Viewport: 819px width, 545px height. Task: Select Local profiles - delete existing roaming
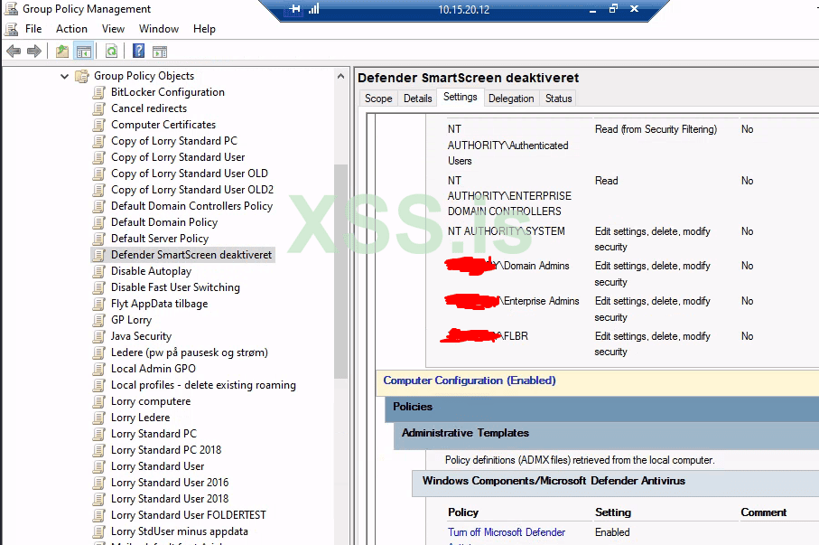tap(203, 385)
